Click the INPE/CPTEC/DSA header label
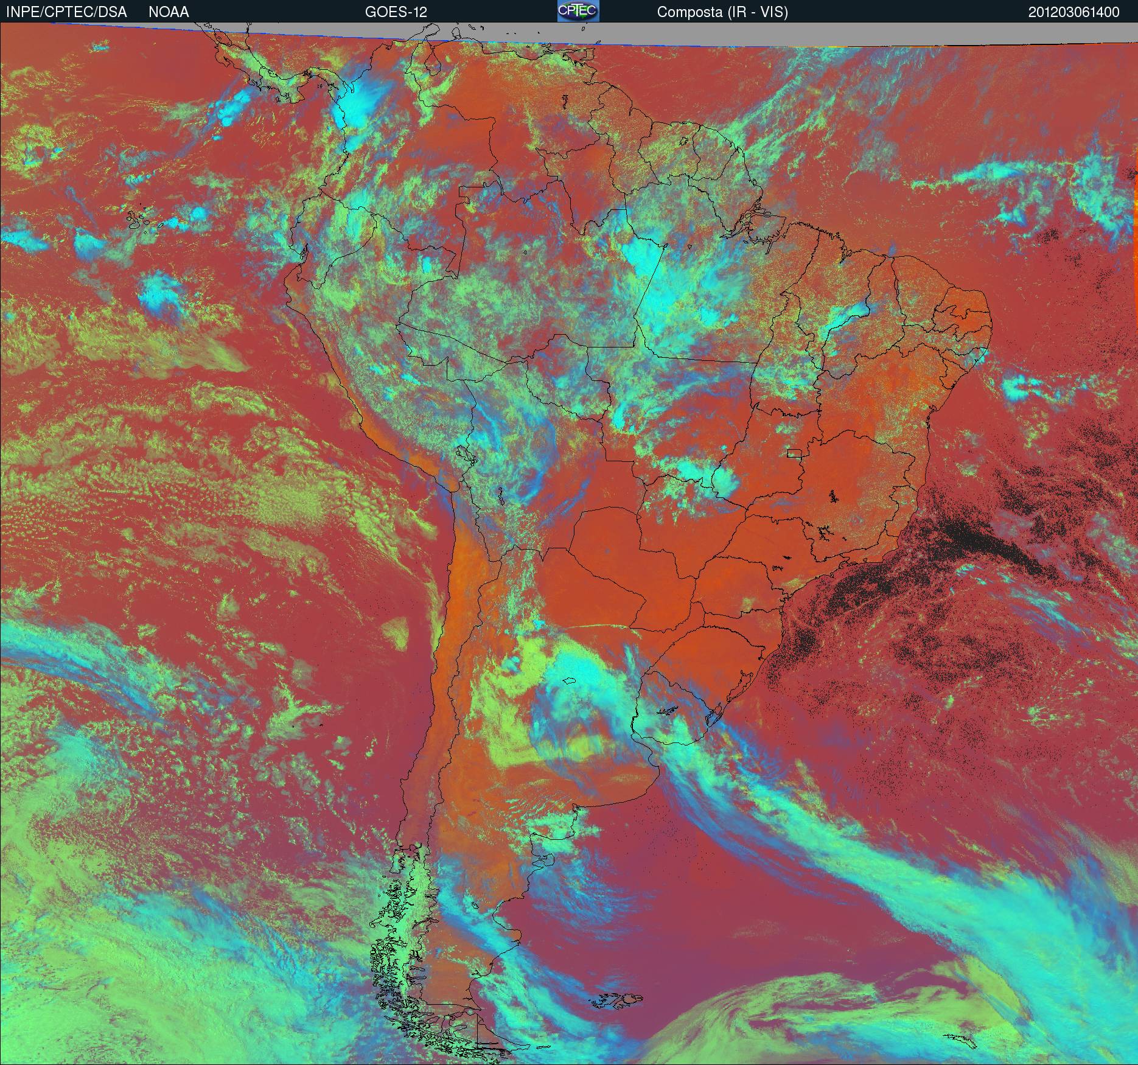The image size is (1138, 1065). pyautogui.click(x=66, y=12)
